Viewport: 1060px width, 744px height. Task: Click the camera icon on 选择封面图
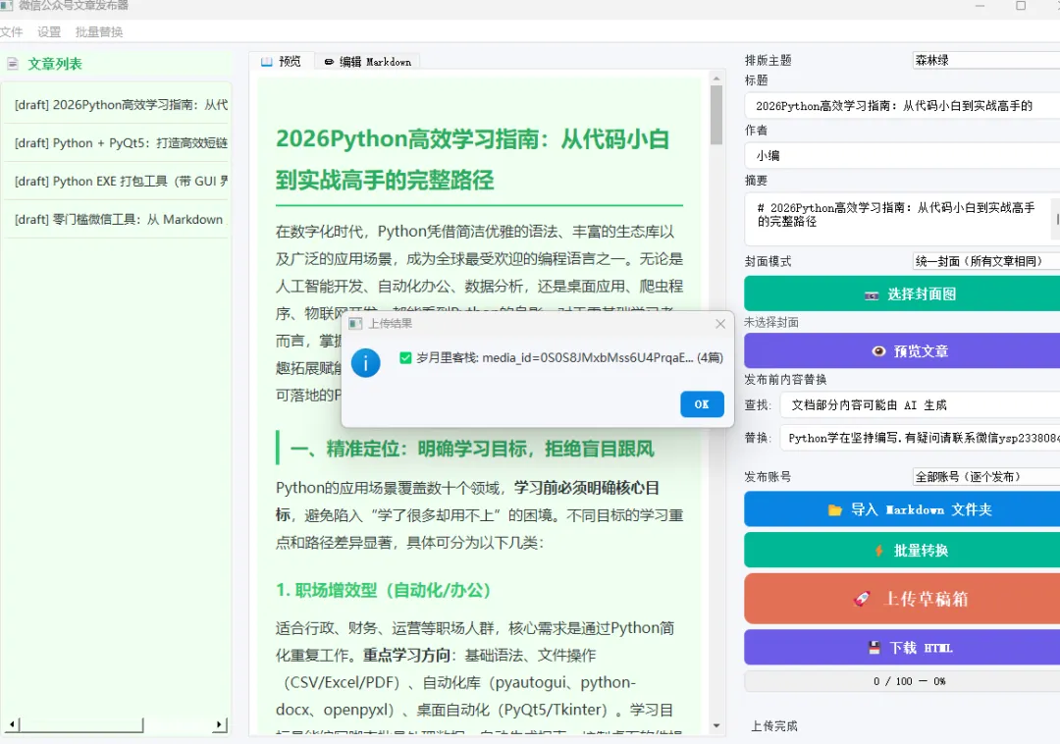point(873,295)
